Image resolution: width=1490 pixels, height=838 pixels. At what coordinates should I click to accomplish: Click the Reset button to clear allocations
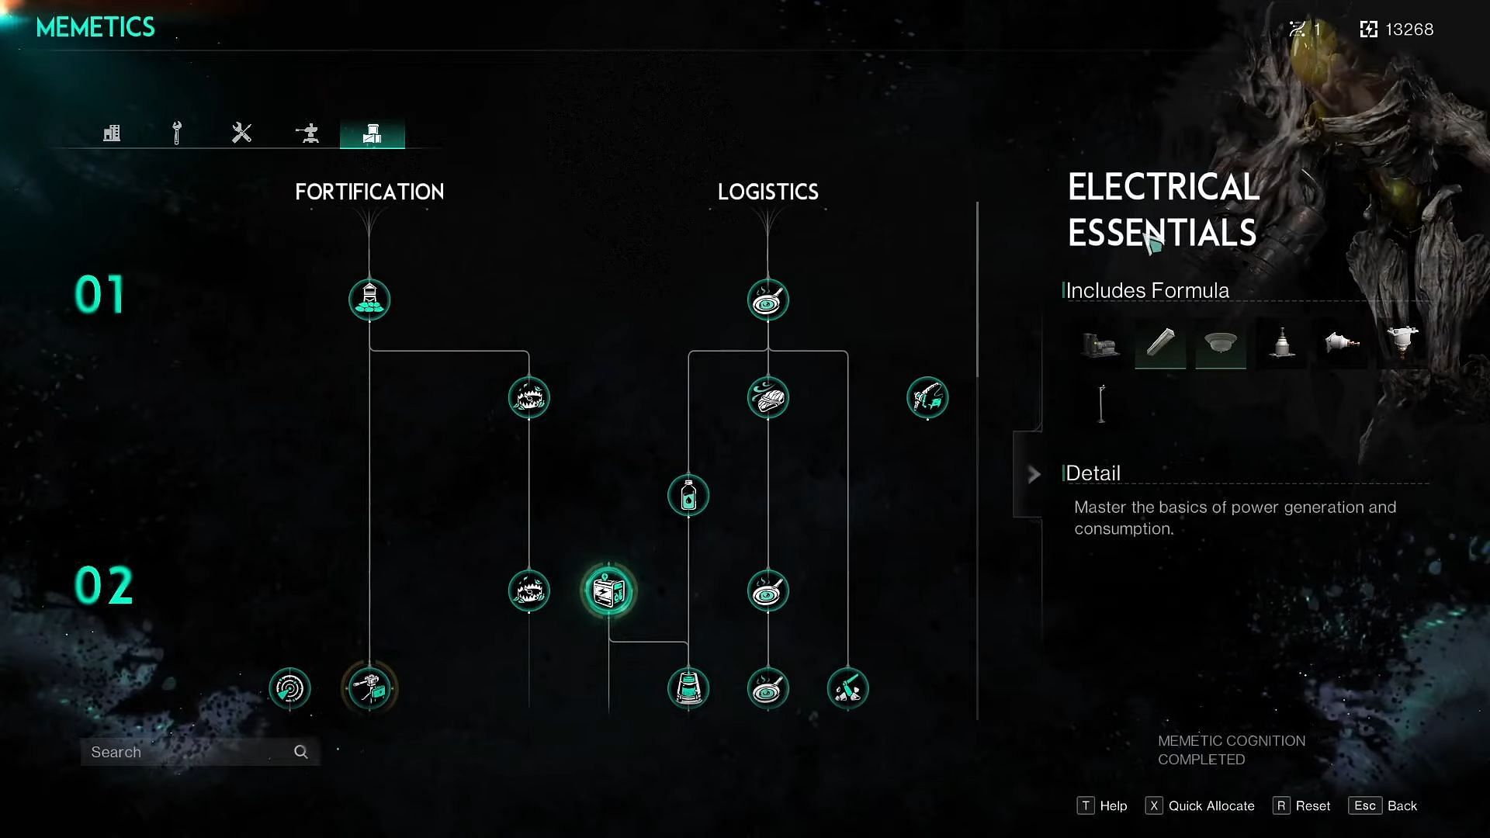pyautogui.click(x=1313, y=805)
